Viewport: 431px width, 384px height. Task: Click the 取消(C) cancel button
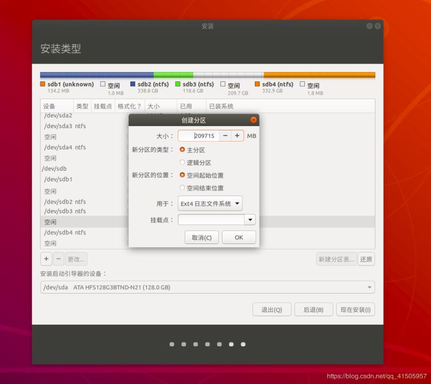201,238
